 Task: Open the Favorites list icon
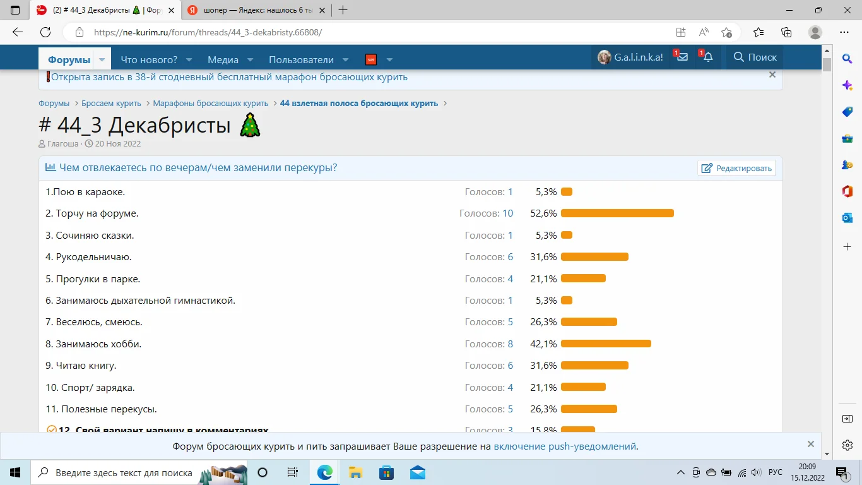(759, 32)
